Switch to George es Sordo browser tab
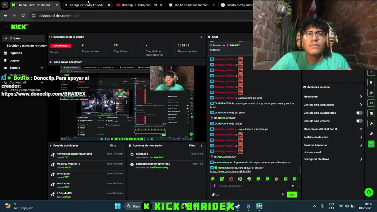Image resolution: width=377 pixels, height=212 pixels. (x=87, y=5)
